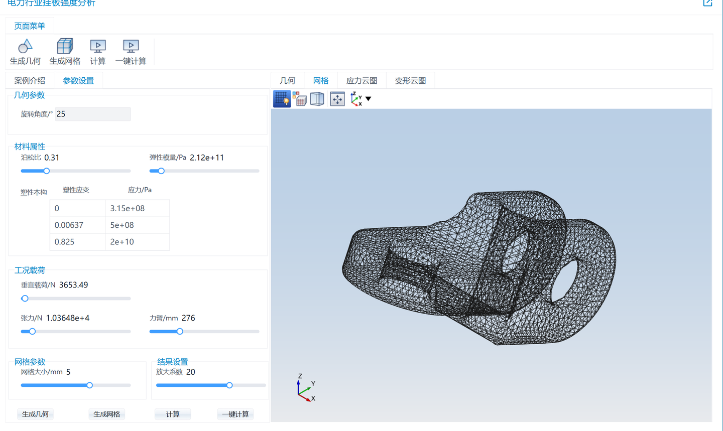Image resolution: width=723 pixels, height=431 pixels.
Task: Click the 计算 monitor icon in the ribbon
Action: [98, 46]
